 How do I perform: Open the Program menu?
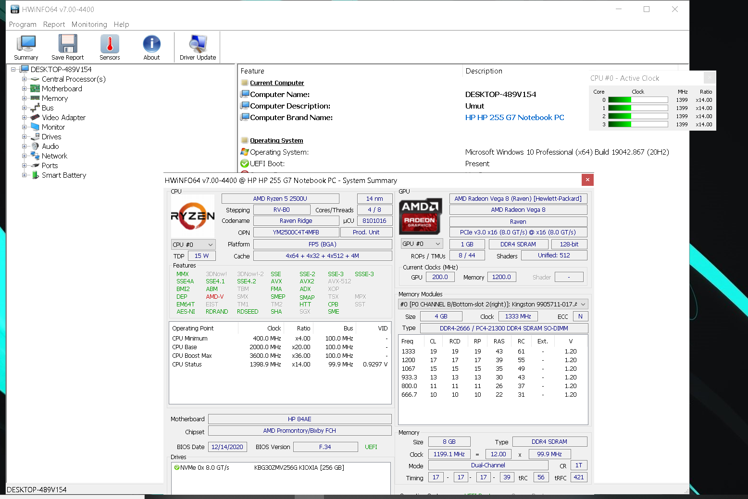coord(23,24)
